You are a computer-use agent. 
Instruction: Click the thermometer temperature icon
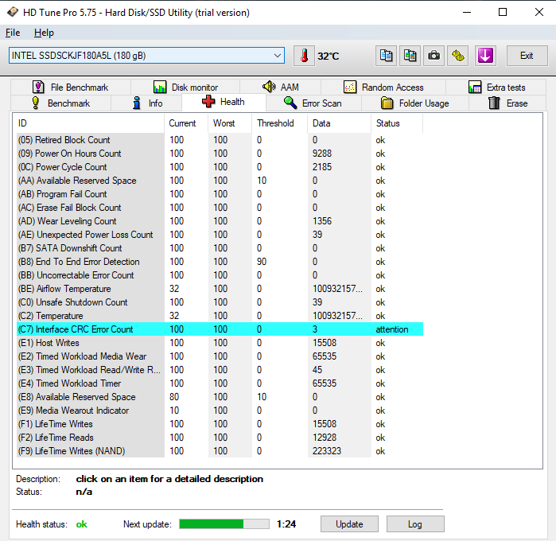point(304,56)
